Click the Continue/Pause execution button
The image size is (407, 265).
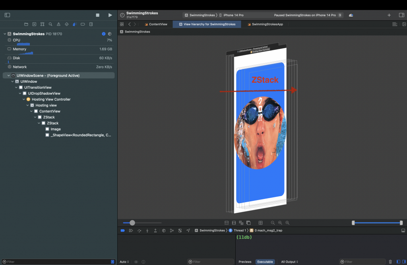(131, 230)
